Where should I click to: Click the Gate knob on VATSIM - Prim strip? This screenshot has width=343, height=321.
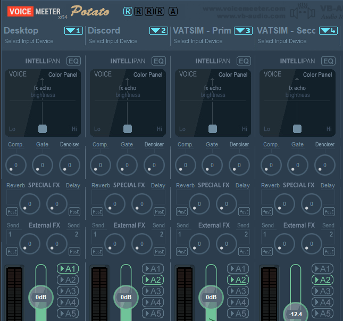click(x=212, y=164)
